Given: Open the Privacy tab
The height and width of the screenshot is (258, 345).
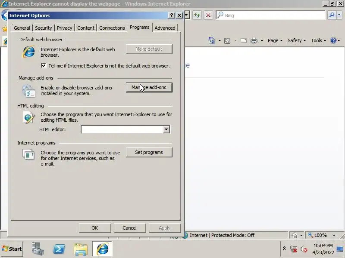Looking at the screenshot, I should pos(64,28).
